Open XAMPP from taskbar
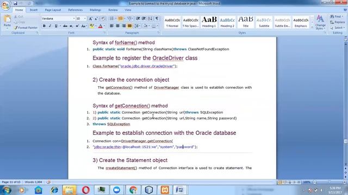Image resolution: width=348 pixels, height=195 pixels. click(165, 190)
